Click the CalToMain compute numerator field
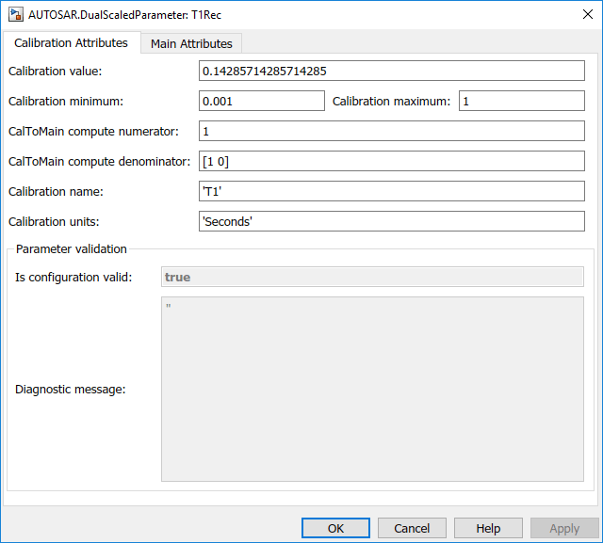 click(392, 132)
